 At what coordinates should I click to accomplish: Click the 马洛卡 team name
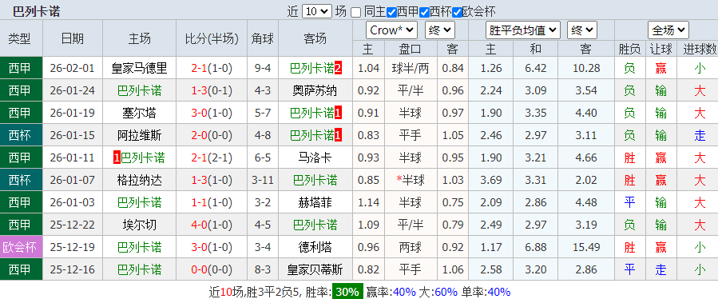point(315,157)
